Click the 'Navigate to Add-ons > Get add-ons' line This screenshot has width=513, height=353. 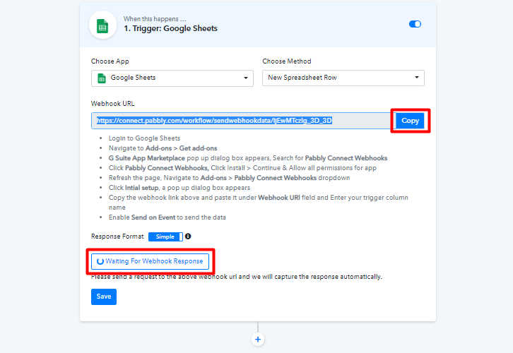[163, 148]
